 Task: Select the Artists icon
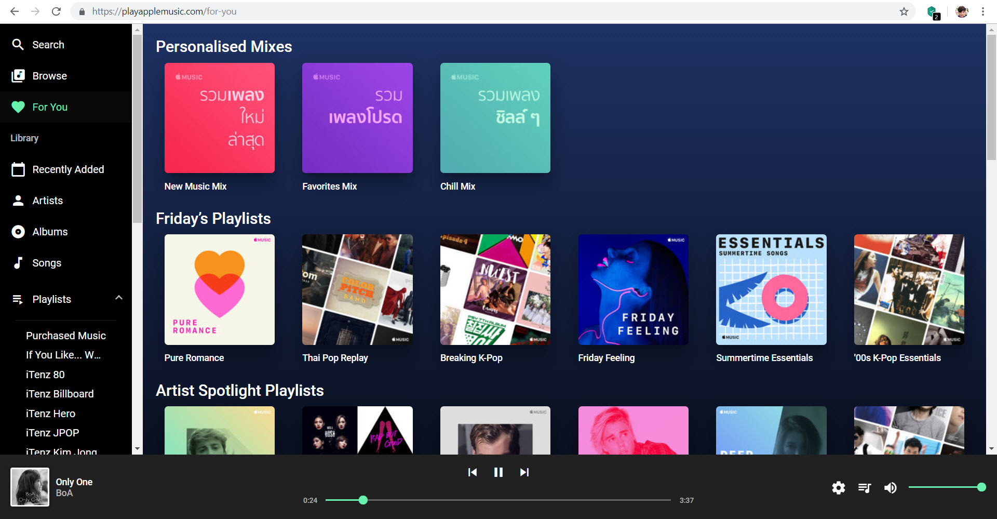pos(18,201)
